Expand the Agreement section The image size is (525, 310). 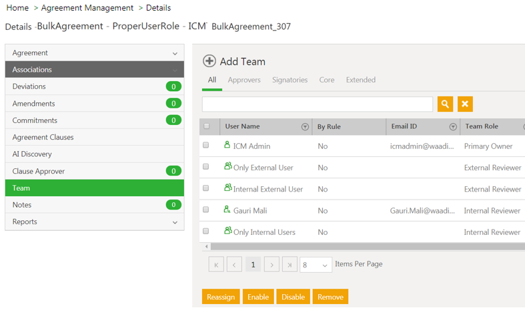point(175,53)
